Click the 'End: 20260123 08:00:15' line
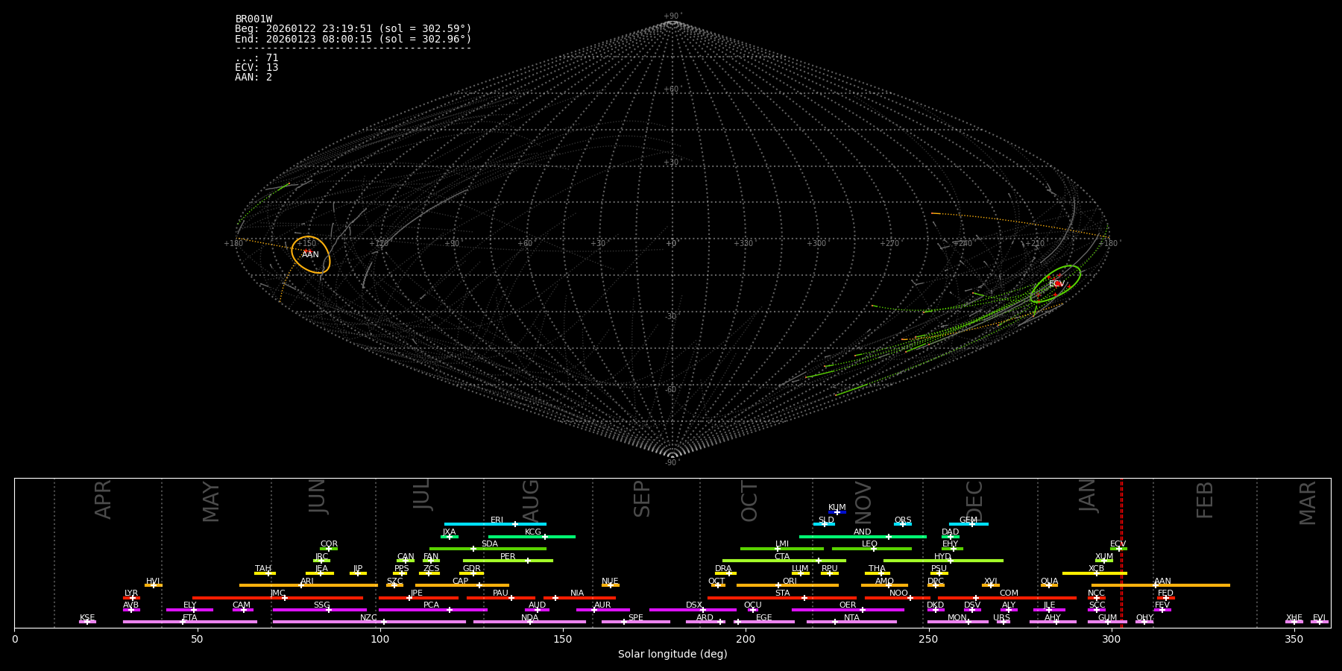The height and width of the screenshot is (671, 1342). (353, 39)
